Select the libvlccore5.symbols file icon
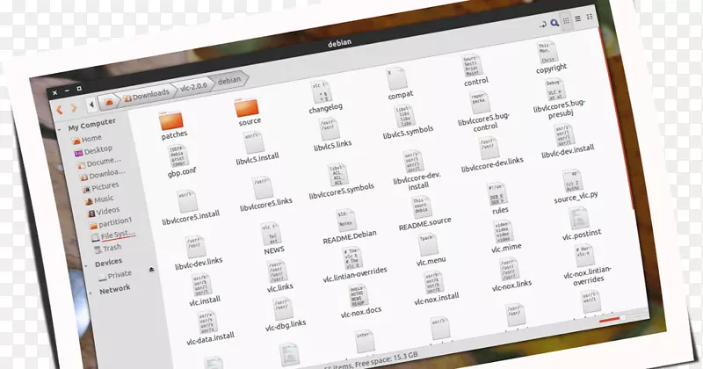 tap(338, 175)
